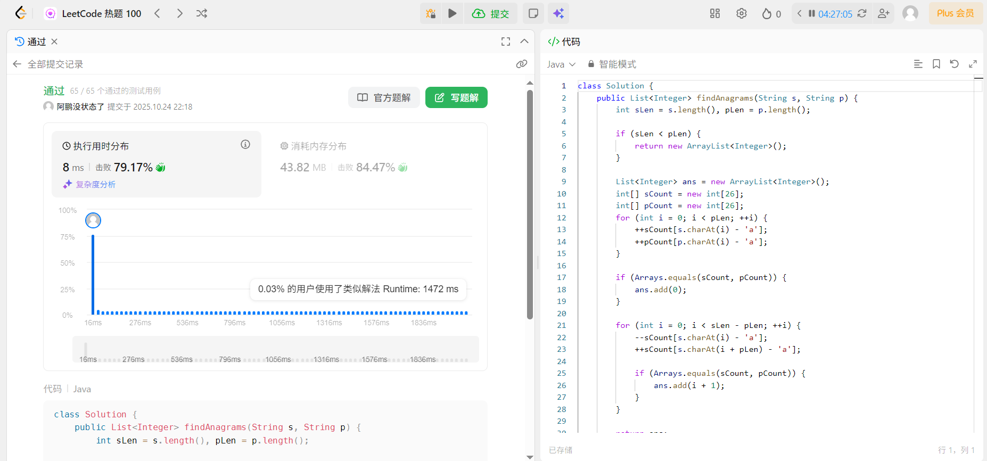
Task: Click the left panel vertical scrollbar
Action: [530, 205]
